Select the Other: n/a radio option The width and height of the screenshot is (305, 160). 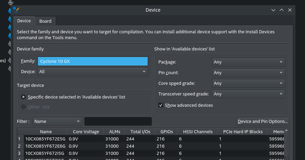pyautogui.click(x=23, y=107)
